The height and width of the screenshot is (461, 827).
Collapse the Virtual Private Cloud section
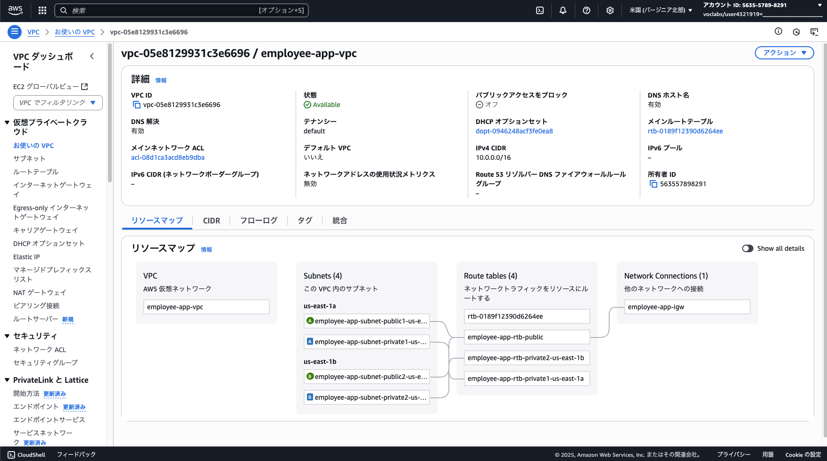point(7,123)
